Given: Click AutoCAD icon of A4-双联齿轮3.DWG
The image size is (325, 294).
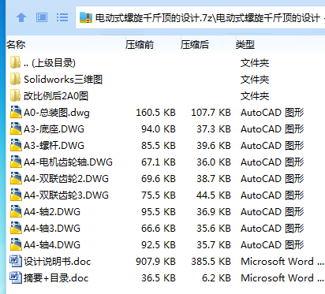Looking at the screenshot, I should coord(16,195).
